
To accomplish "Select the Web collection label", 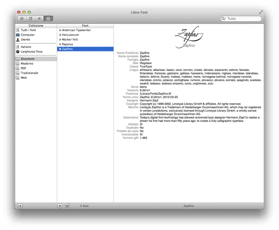I will tap(24, 78).
